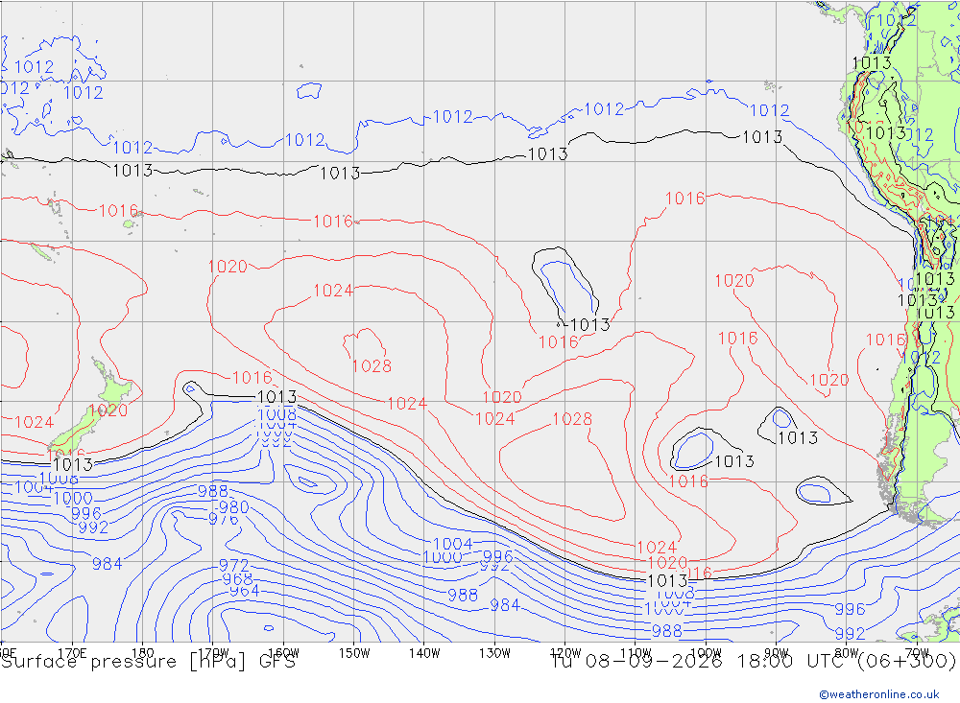
Task: Click the blue 1000 label near 170E
Action: [72, 498]
